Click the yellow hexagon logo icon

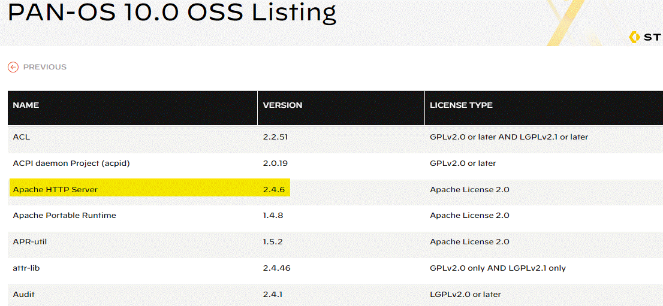click(x=635, y=37)
